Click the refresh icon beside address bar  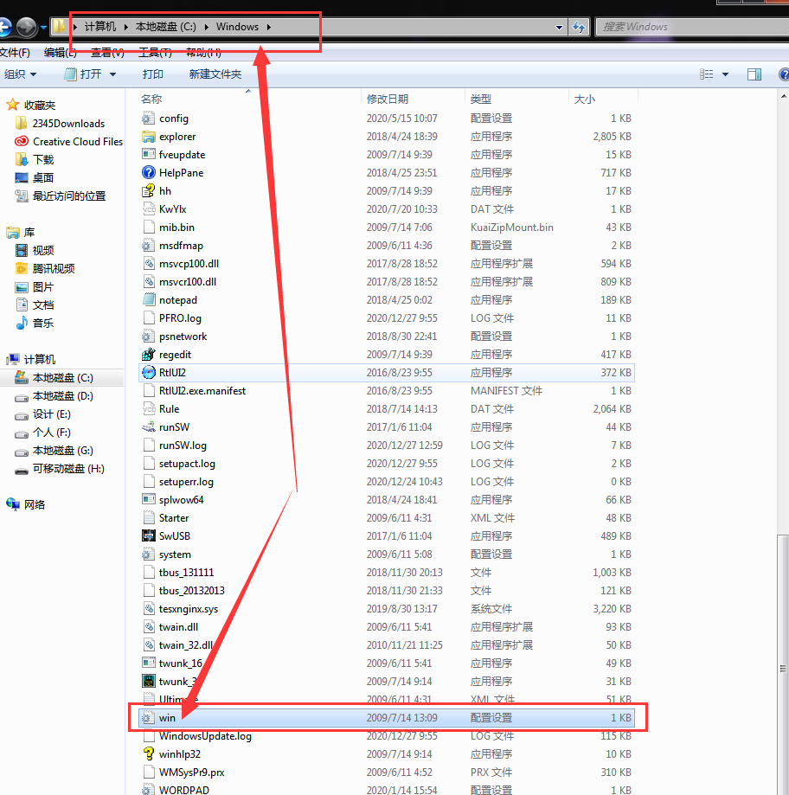[x=579, y=27]
